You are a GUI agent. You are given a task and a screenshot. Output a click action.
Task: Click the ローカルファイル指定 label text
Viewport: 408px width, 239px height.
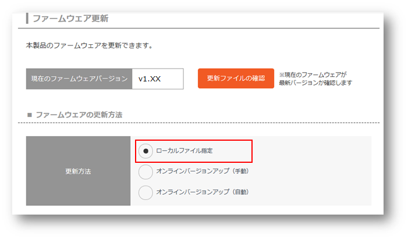pos(185,151)
